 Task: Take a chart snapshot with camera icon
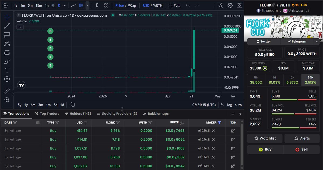[239, 5]
